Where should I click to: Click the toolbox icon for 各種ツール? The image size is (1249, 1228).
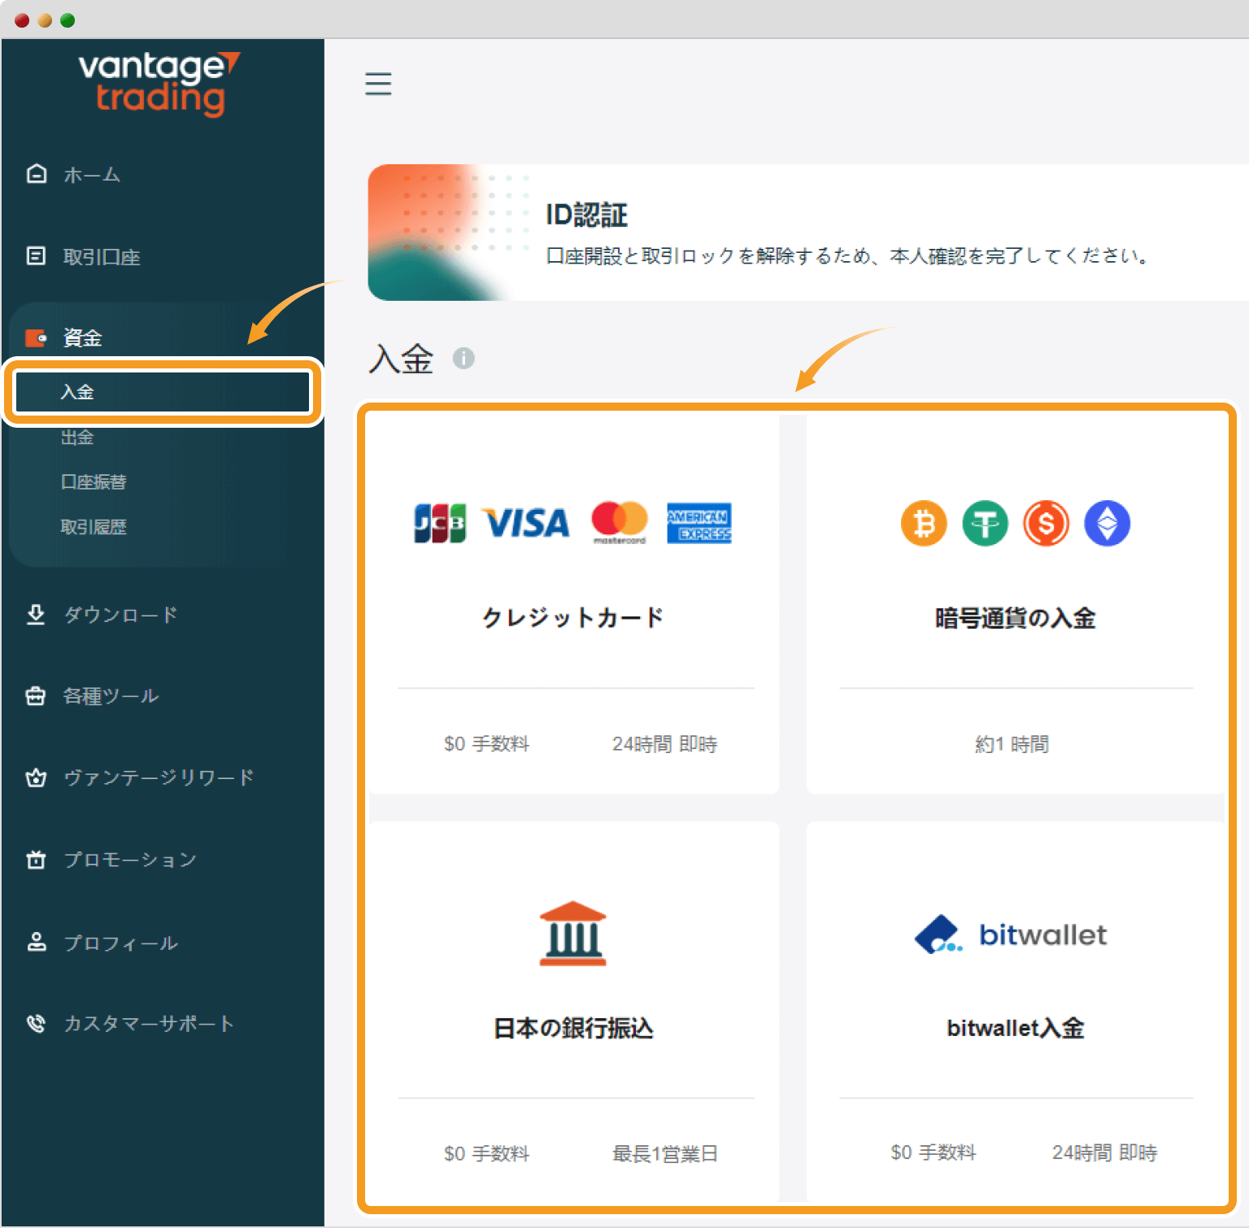[36, 696]
